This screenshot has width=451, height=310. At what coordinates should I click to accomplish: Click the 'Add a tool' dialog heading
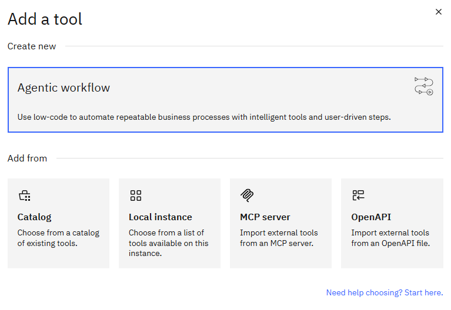[45, 19]
